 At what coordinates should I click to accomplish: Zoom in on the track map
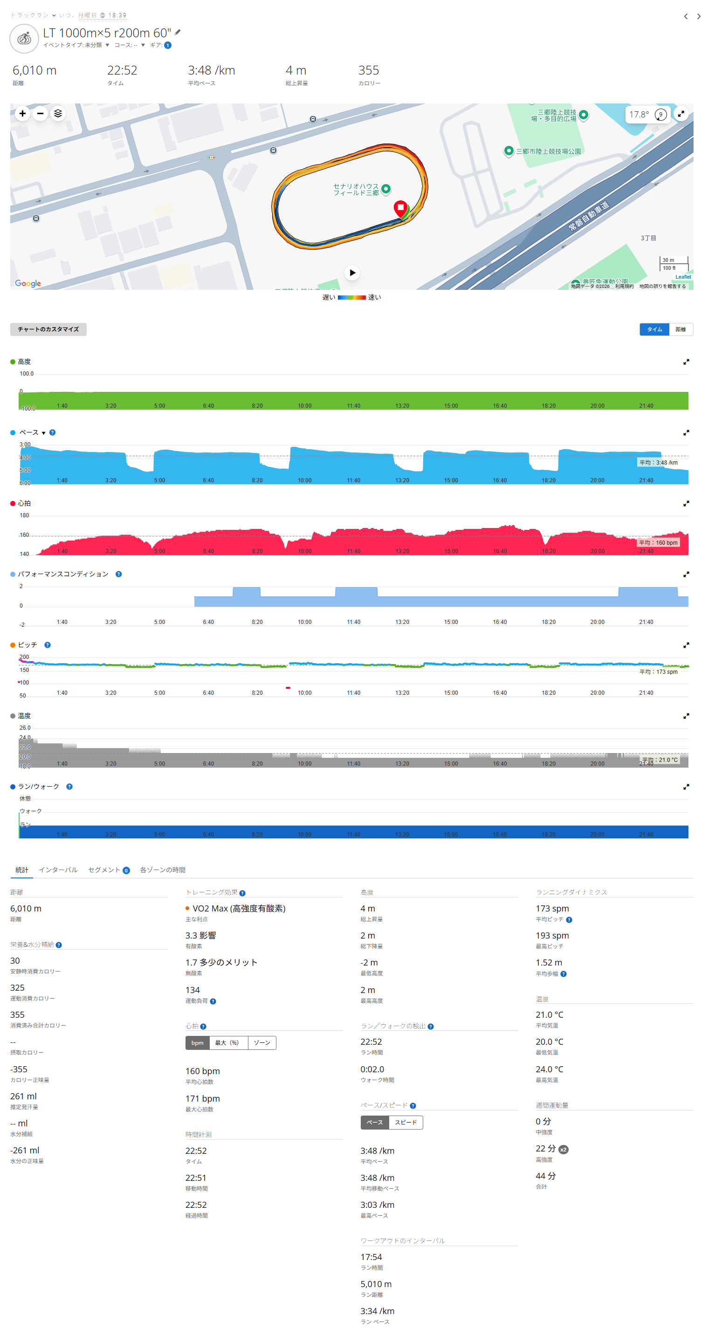pyautogui.click(x=22, y=113)
